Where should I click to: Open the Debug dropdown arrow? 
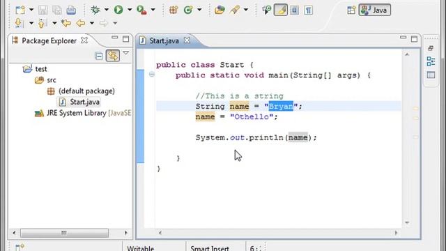coord(107,10)
